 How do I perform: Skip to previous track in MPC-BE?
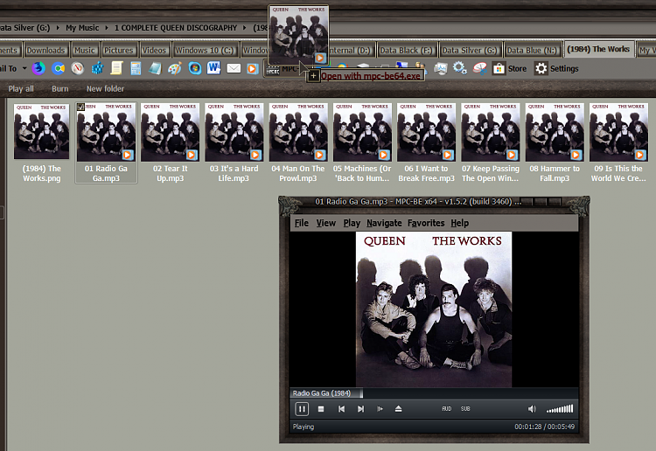click(341, 409)
